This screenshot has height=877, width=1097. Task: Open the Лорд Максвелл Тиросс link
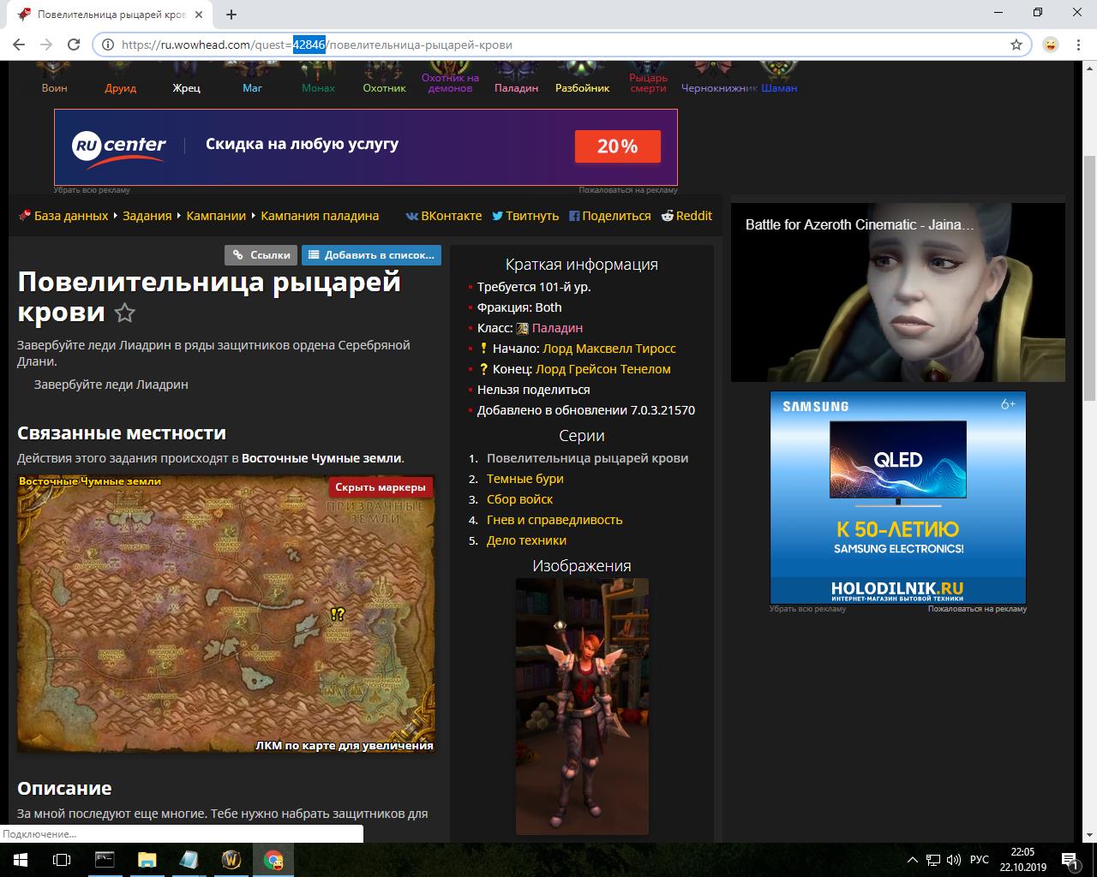608,349
